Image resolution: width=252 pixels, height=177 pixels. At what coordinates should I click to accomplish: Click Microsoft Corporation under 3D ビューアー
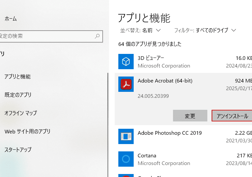[164, 66]
